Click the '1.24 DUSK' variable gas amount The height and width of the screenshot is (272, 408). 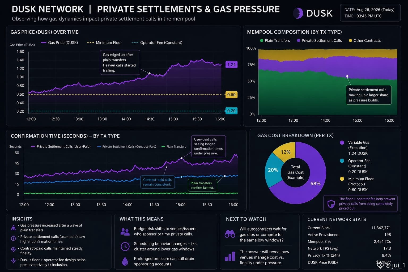click(358, 154)
